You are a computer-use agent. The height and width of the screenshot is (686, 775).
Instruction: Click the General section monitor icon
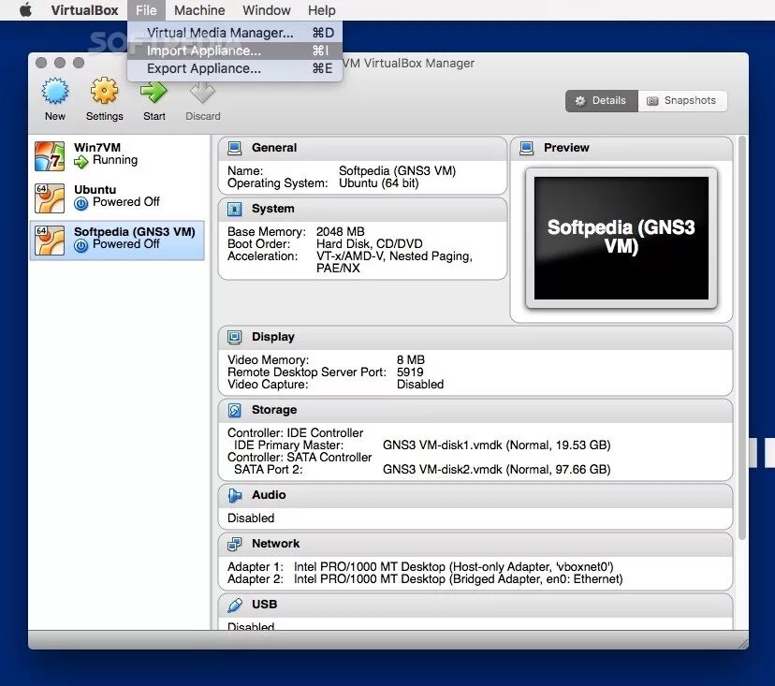(234, 148)
